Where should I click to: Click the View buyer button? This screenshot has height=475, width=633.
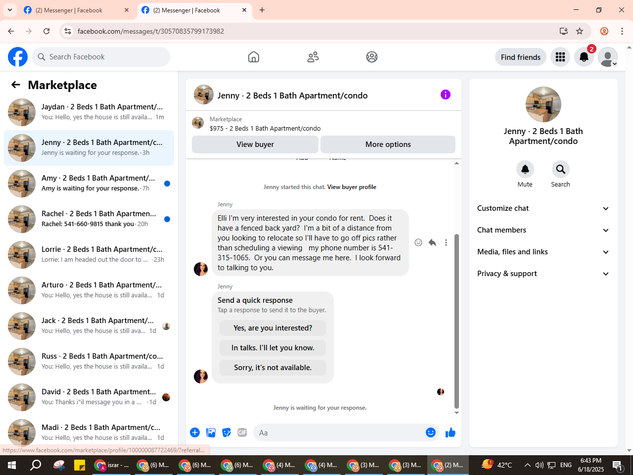pyautogui.click(x=255, y=144)
